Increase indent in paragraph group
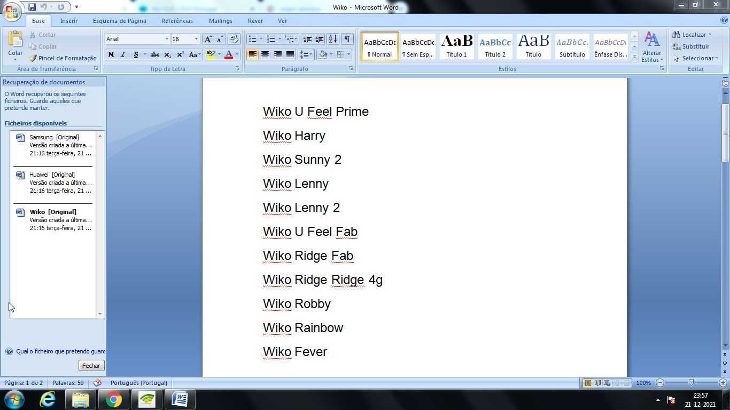730x410 pixels. [319, 39]
